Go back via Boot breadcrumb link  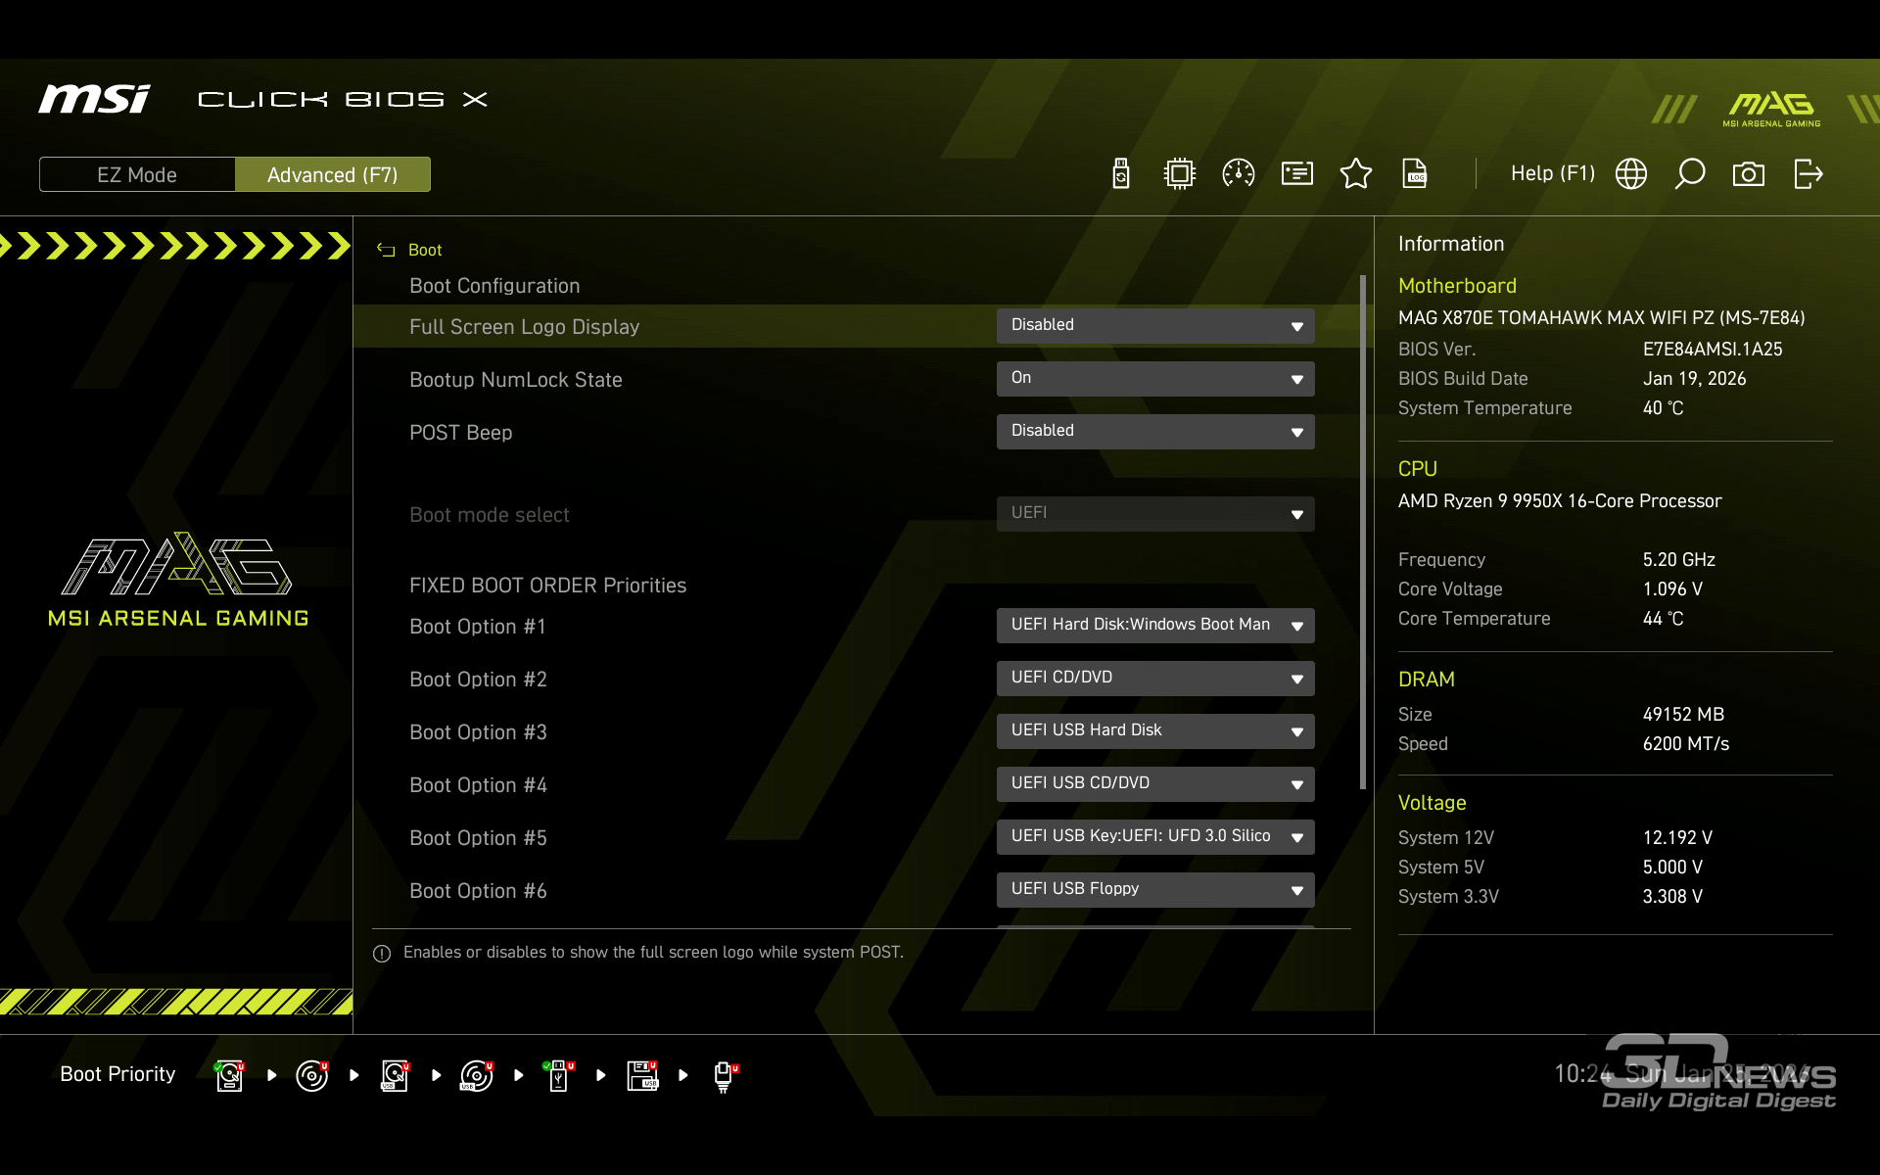pos(424,251)
